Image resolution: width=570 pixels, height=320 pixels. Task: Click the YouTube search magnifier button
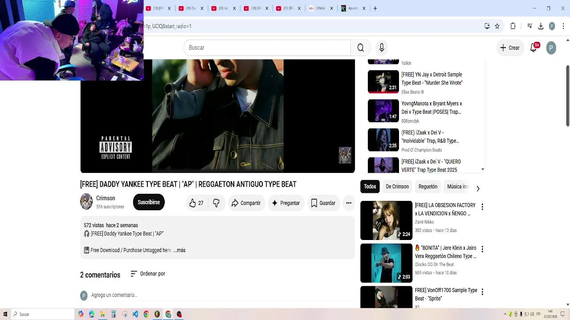(360, 48)
